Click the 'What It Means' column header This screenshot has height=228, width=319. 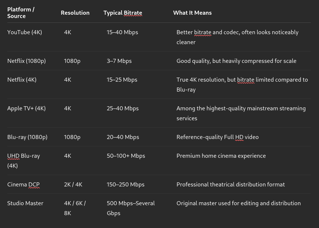point(192,13)
